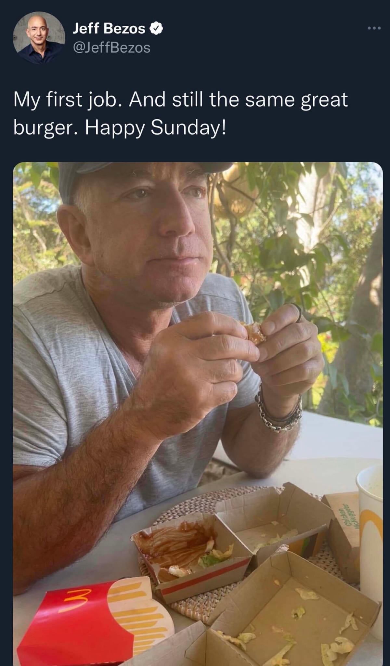The image size is (390, 666).
Task: Open the round profile avatar picture
Action: click(x=39, y=38)
